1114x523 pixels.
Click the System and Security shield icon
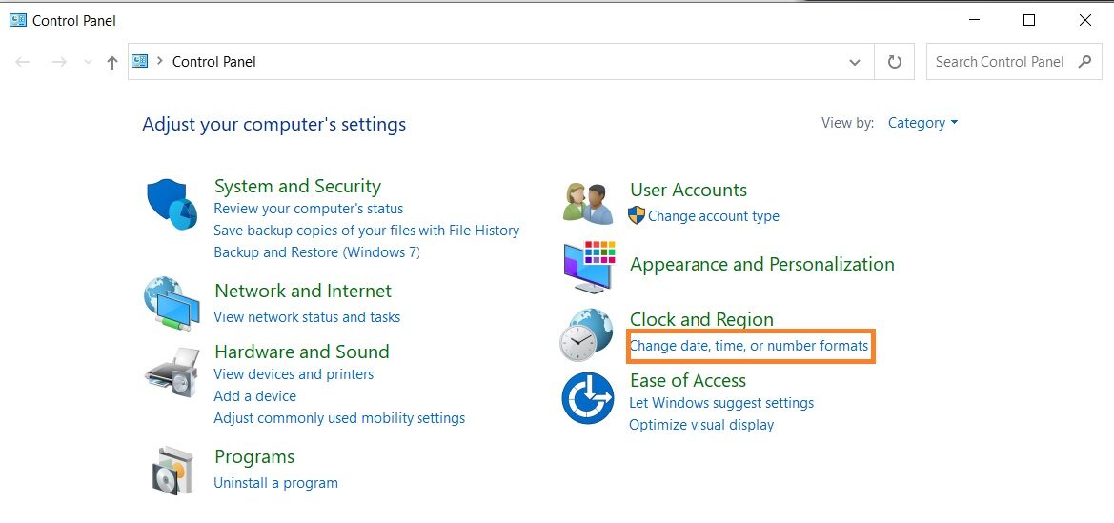pyautogui.click(x=172, y=205)
